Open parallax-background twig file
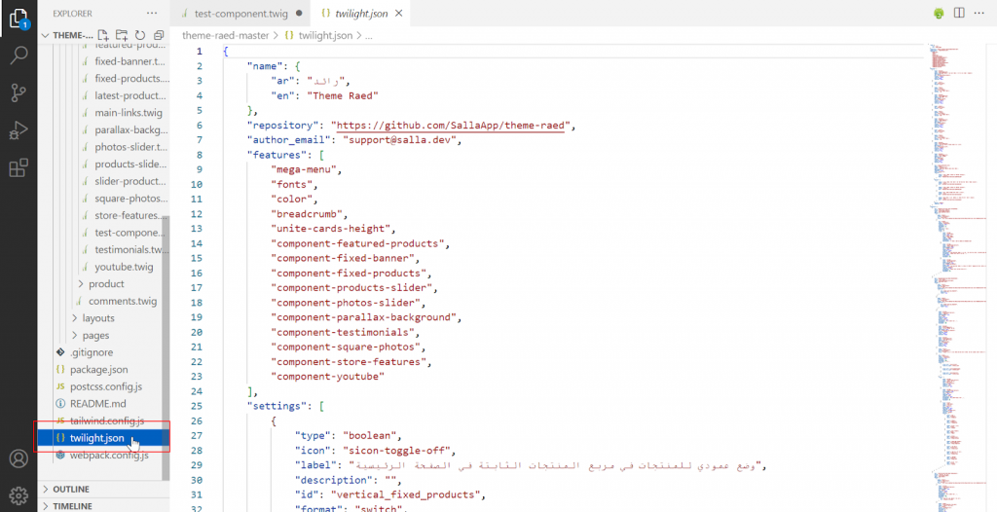Screen dimensions: 997x512 pos(131,130)
